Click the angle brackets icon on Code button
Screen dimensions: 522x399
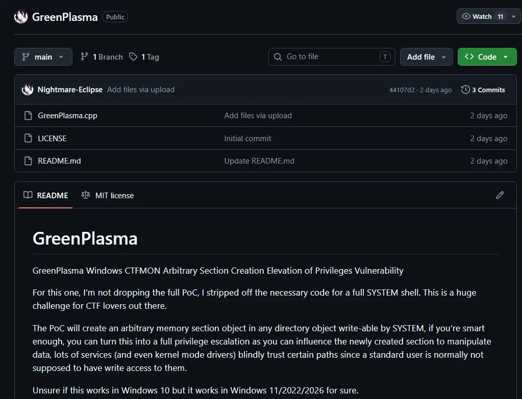469,57
